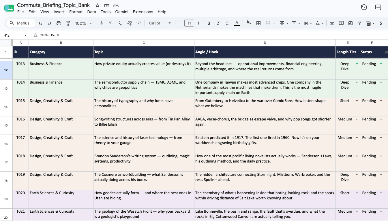Click the Redo arrow icon
The height and width of the screenshot is (221, 388).
coord(50,23)
